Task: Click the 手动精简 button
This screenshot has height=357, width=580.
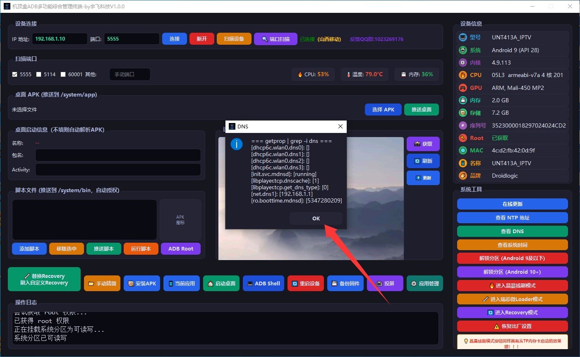Action: point(102,283)
